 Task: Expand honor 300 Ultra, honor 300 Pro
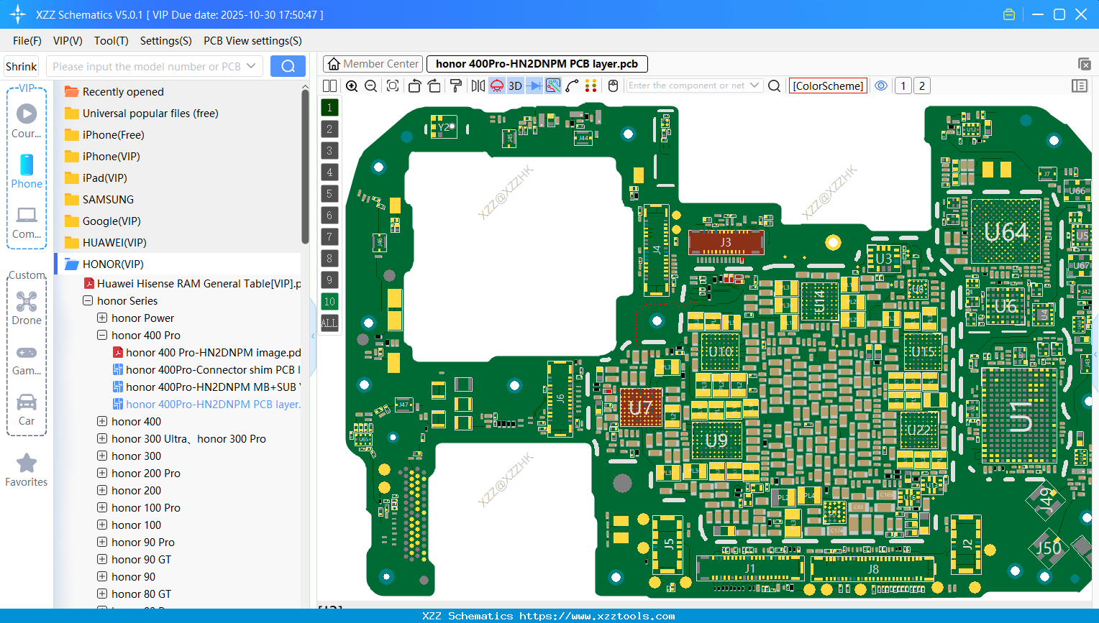point(102,438)
